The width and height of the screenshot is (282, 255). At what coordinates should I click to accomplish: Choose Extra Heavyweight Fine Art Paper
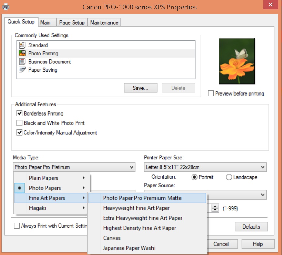(x=147, y=218)
